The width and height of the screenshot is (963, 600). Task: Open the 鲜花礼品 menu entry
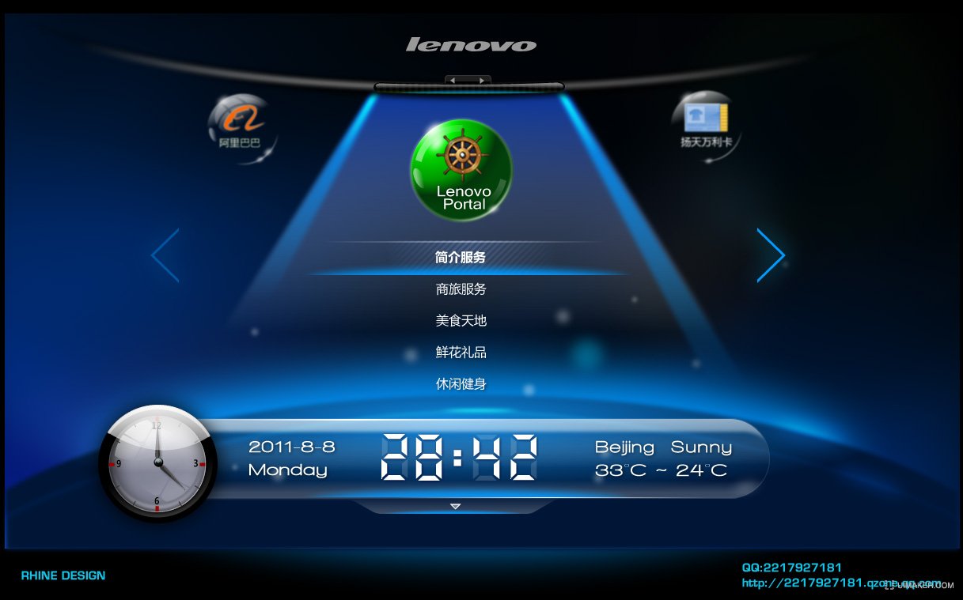(x=461, y=353)
